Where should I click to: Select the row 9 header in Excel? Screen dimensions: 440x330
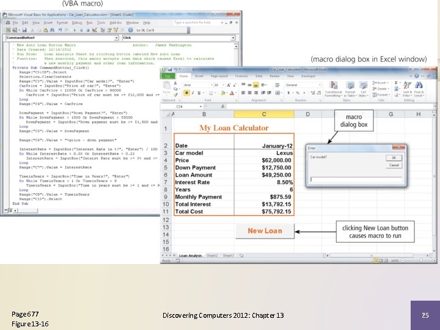[166, 197]
